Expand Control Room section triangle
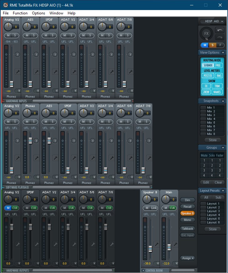 coord(143,270)
